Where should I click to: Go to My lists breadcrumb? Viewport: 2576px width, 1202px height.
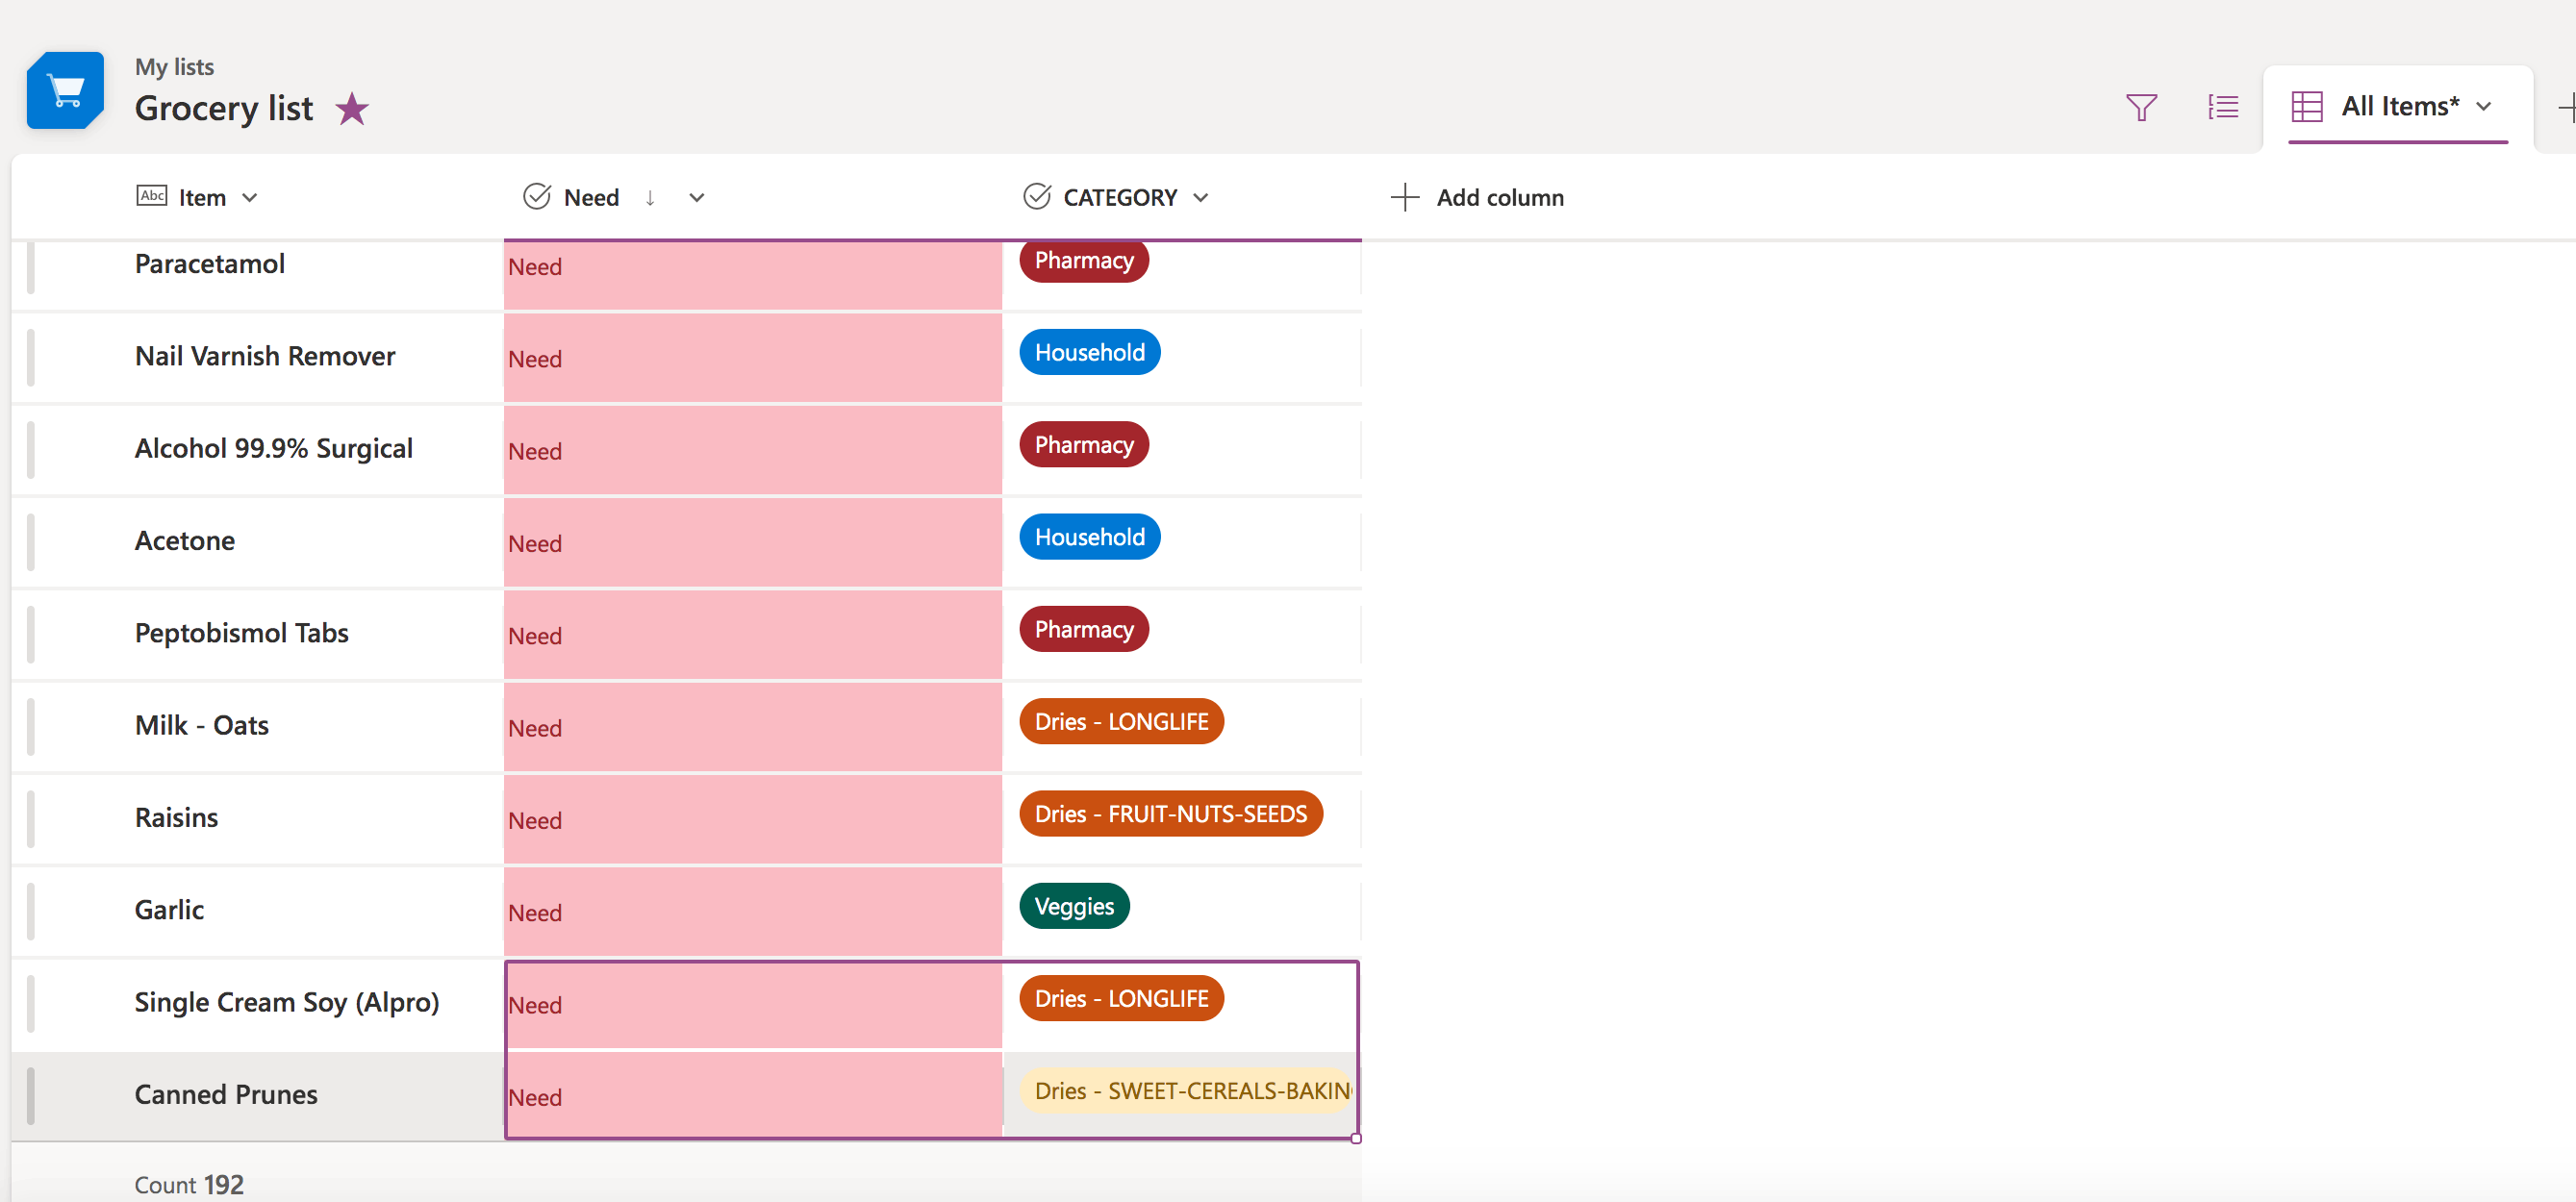(x=174, y=67)
